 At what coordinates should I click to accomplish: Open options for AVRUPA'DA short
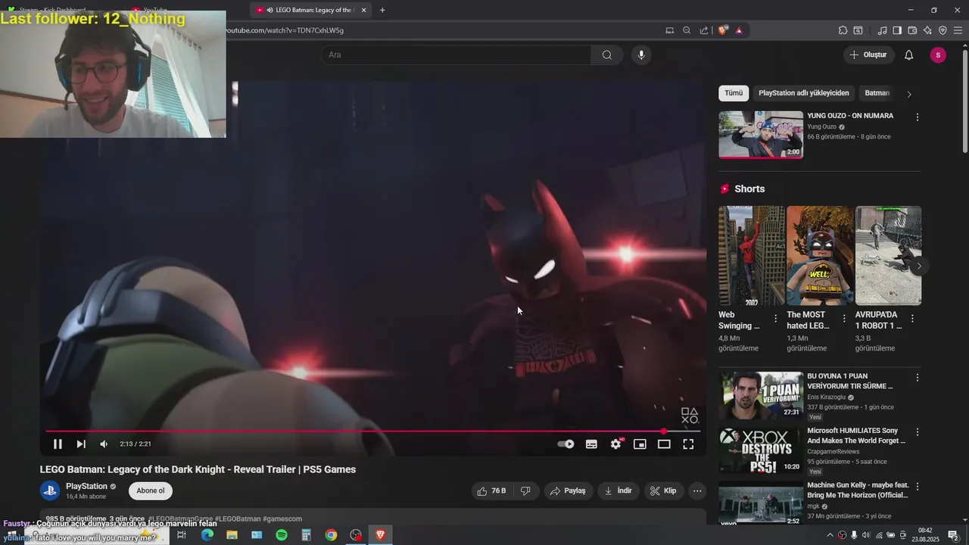[912, 319]
